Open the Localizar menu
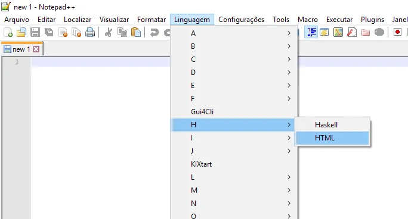 click(x=78, y=20)
